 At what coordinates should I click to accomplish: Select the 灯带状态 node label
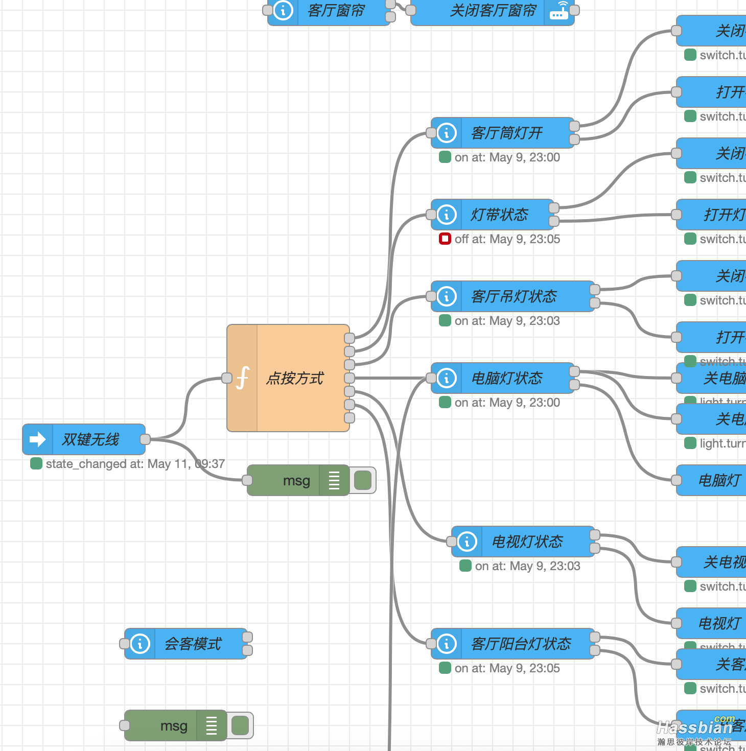(x=499, y=215)
